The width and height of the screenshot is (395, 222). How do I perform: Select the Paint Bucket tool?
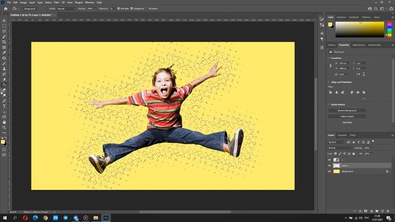(x=4, y=85)
